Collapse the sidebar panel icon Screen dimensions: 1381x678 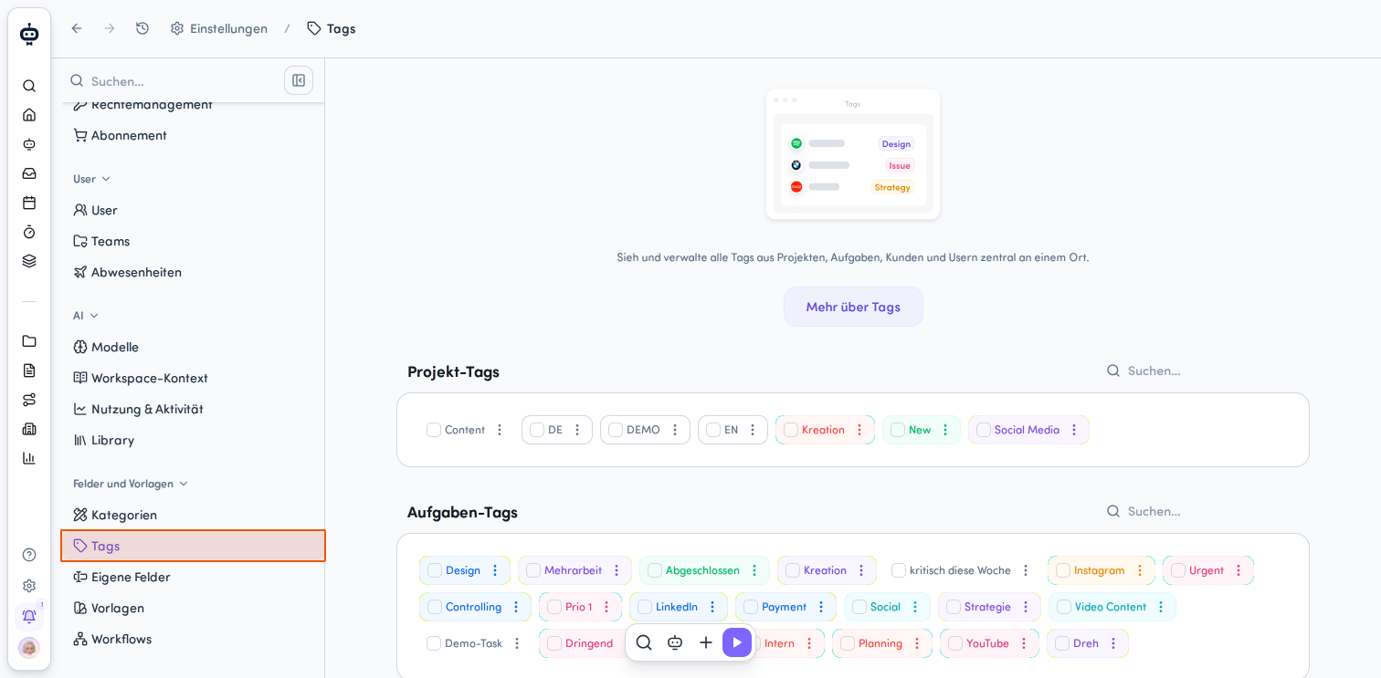[299, 80]
